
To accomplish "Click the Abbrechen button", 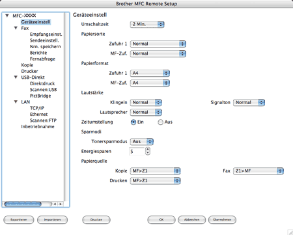I will point(191,219).
